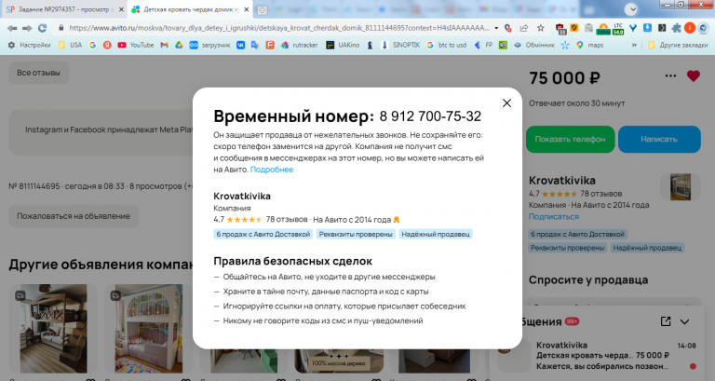
Task: Open 'загрузчик' bookmark
Action: pyautogui.click(x=210, y=45)
